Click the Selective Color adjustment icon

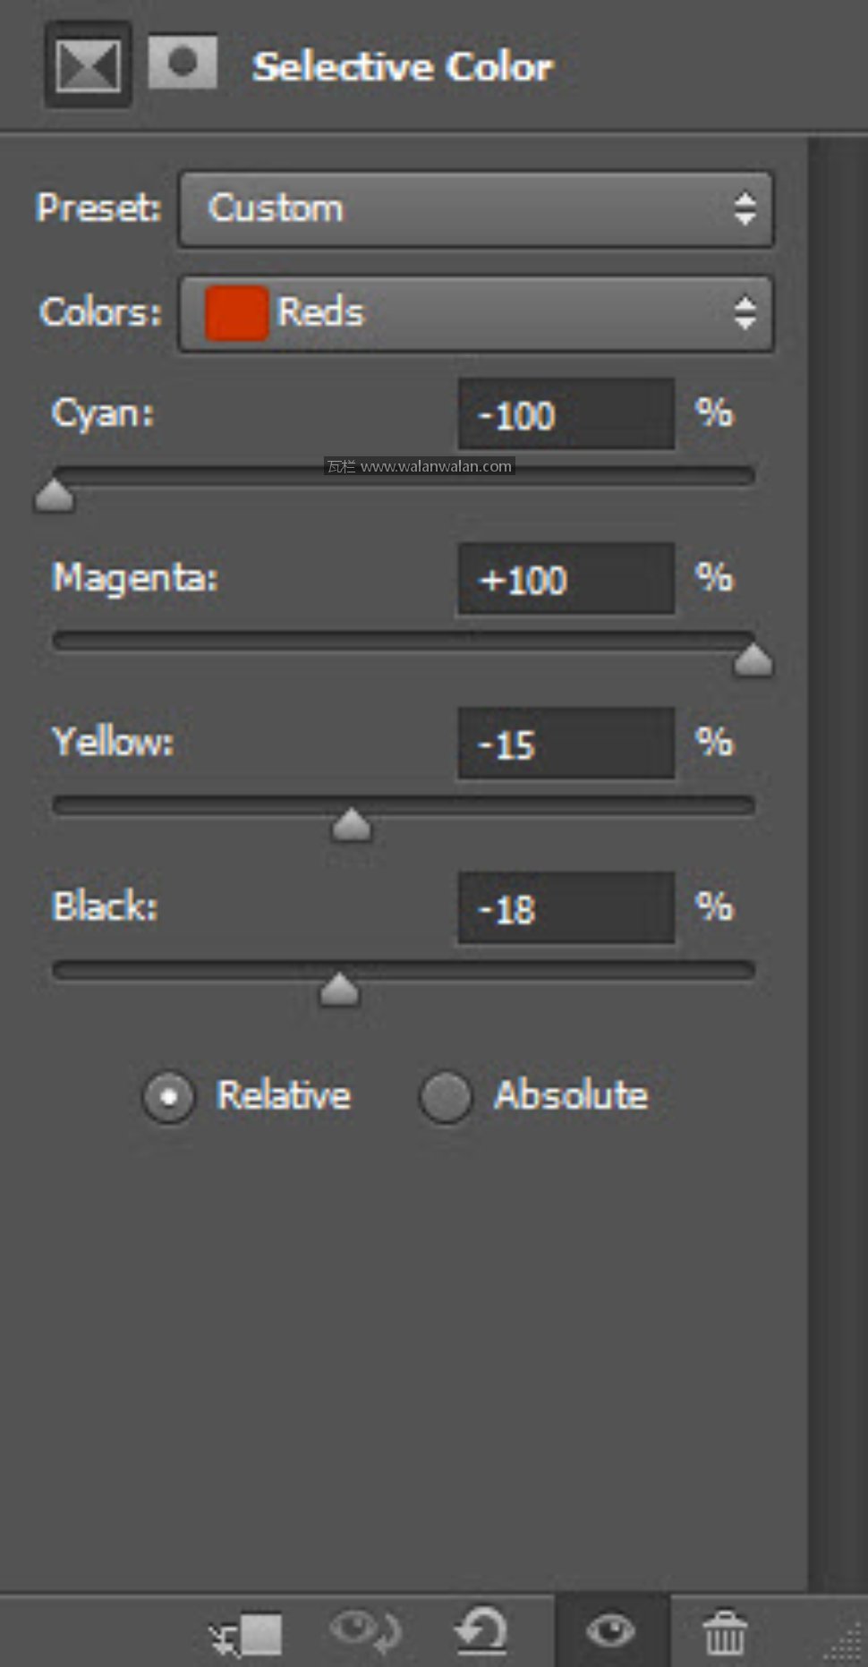point(88,66)
